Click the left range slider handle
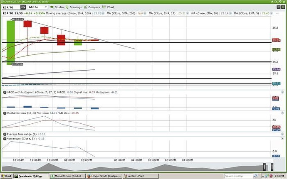287x179 pixels. coord(265,167)
